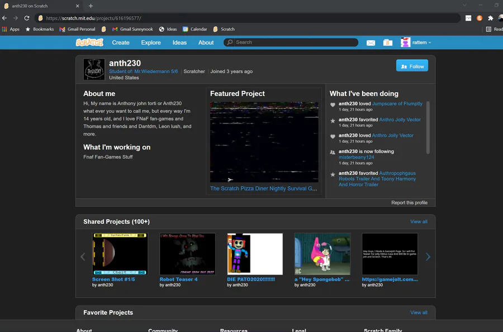Open Robot Teaser 4 project thumbnail
Screen dimensions: 503x332
point(187,254)
